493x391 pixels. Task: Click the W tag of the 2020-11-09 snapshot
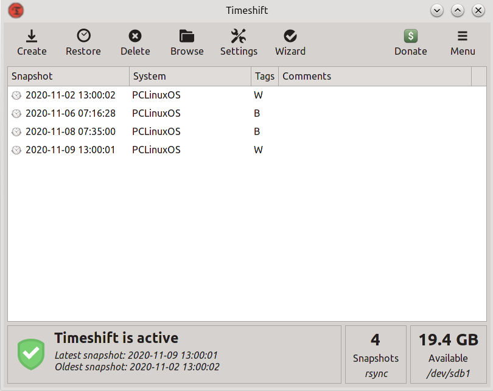click(x=258, y=150)
